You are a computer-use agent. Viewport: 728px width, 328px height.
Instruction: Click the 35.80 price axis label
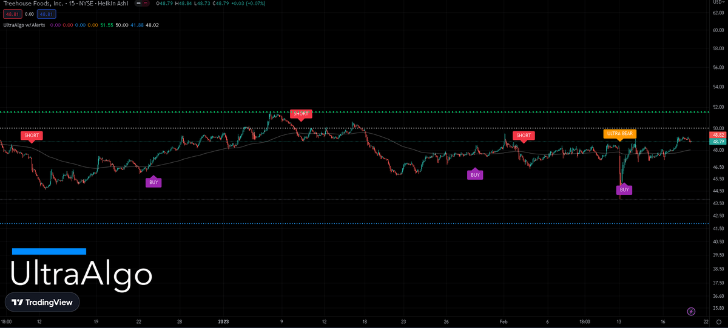720,308
